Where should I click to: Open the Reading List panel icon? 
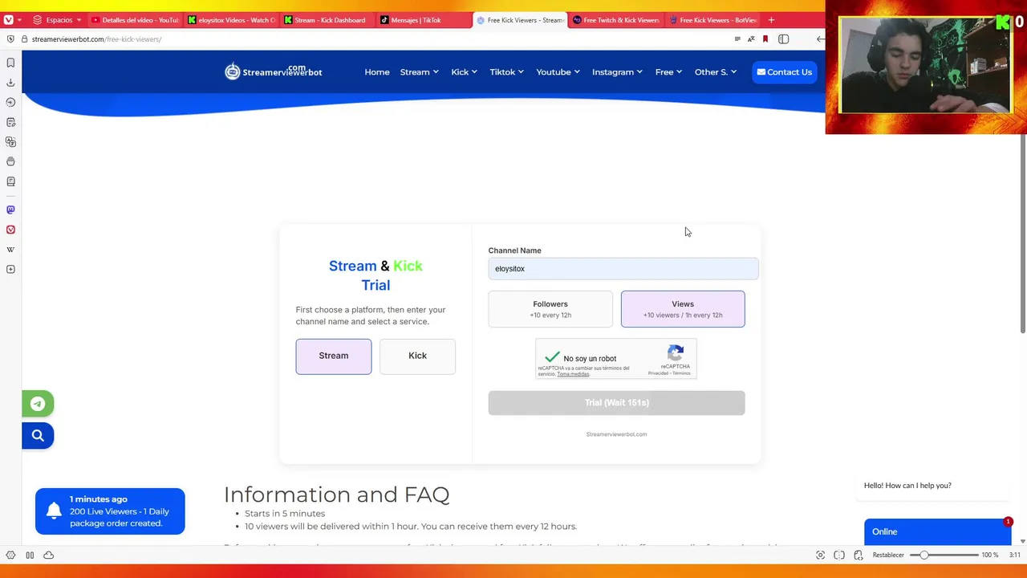[x=10, y=181]
